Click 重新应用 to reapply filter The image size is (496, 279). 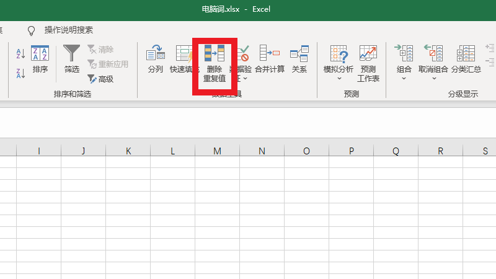108,64
